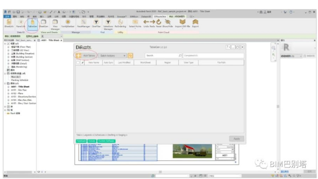The image size is (318, 179).
Task: Switch to the DiRootsOne ribbon tab
Action: 160,17
